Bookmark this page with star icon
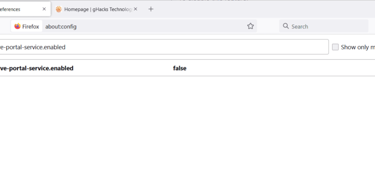 pyautogui.click(x=250, y=26)
